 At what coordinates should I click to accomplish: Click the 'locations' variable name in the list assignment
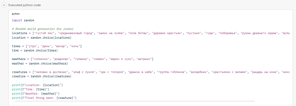coord(20,33)
